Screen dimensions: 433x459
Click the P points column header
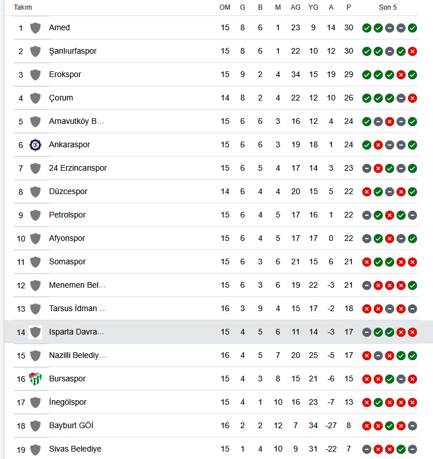pyautogui.click(x=349, y=7)
